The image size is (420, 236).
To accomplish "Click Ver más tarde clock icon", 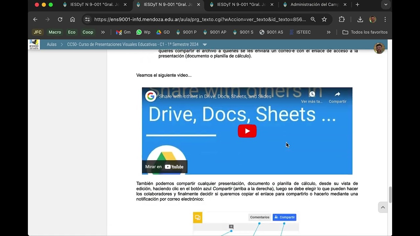I will click(x=312, y=94).
